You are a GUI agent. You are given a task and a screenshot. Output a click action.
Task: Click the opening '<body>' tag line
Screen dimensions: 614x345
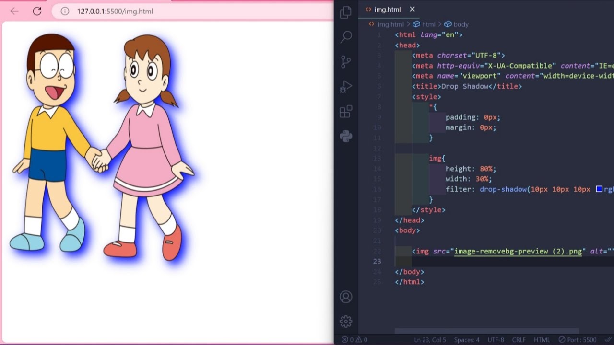407,230
